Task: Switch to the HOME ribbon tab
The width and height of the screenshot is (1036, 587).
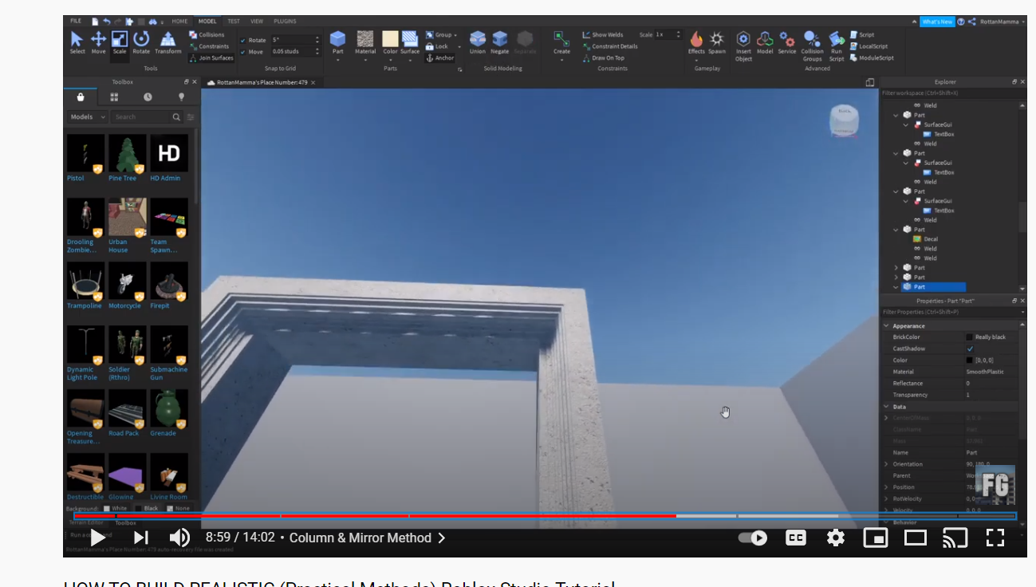Action: click(x=180, y=22)
